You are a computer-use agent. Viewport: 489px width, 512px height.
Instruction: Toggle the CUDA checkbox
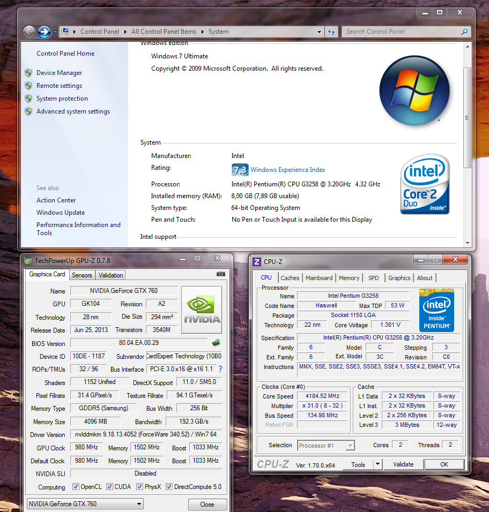click(x=110, y=487)
